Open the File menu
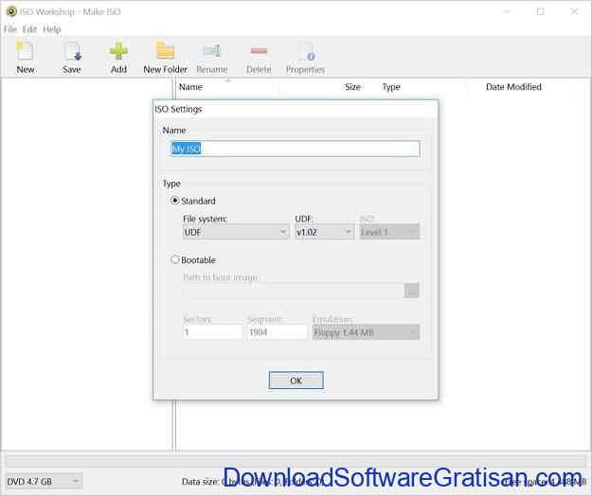This screenshot has width=592, height=496. [9, 29]
